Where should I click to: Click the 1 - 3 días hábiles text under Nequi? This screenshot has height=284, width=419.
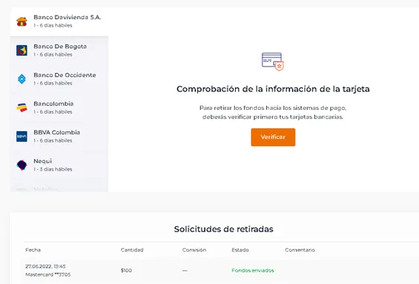(53, 169)
